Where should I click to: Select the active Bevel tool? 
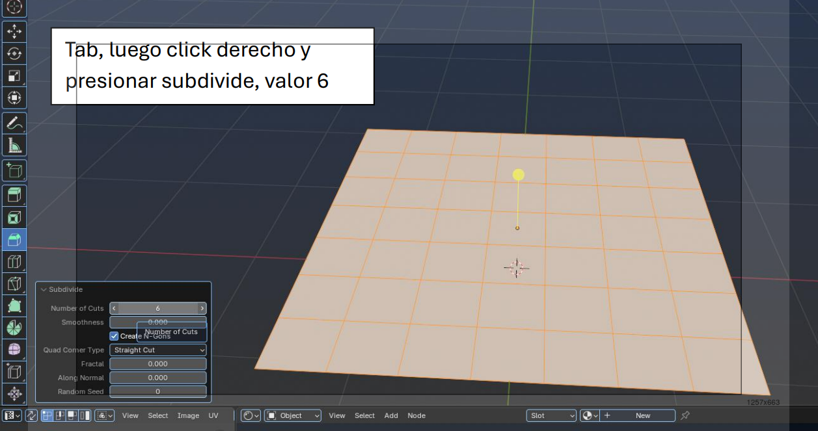14,239
